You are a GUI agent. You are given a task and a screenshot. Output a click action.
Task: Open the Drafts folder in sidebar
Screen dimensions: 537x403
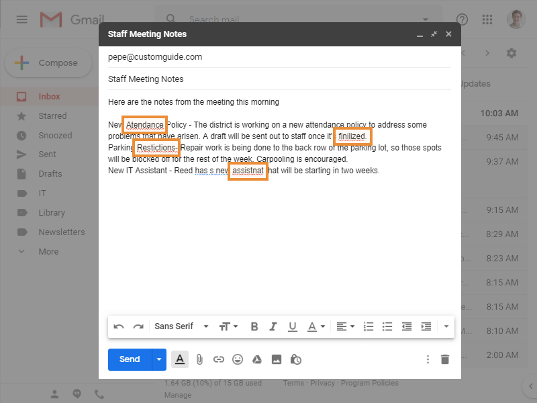[x=50, y=174]
